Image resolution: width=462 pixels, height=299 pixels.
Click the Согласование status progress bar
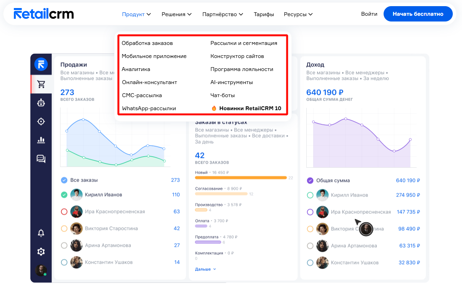221,194
